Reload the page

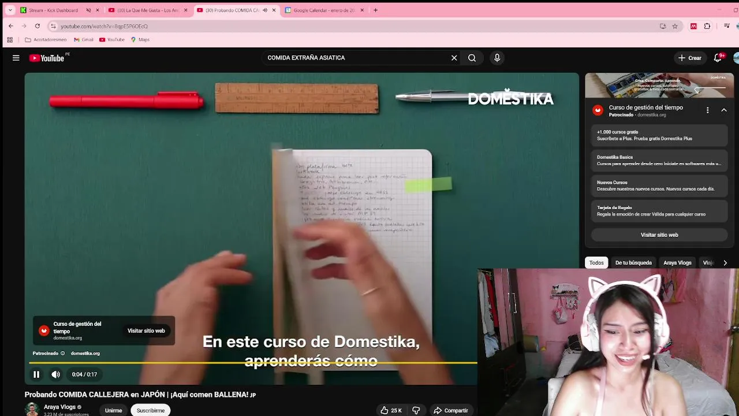click(x=37, y=26)
